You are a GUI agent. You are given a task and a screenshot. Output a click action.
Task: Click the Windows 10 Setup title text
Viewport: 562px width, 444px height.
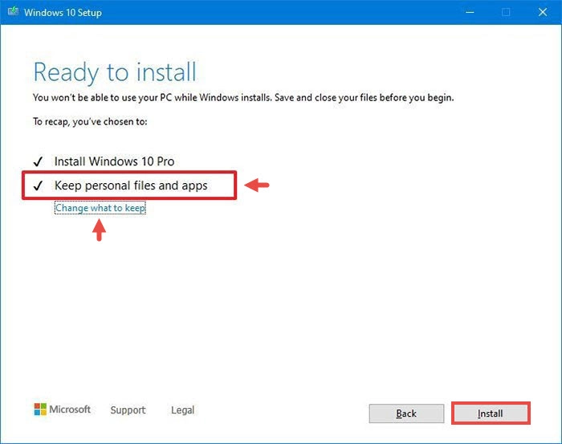pyautogui.click(x=63, y=13)
